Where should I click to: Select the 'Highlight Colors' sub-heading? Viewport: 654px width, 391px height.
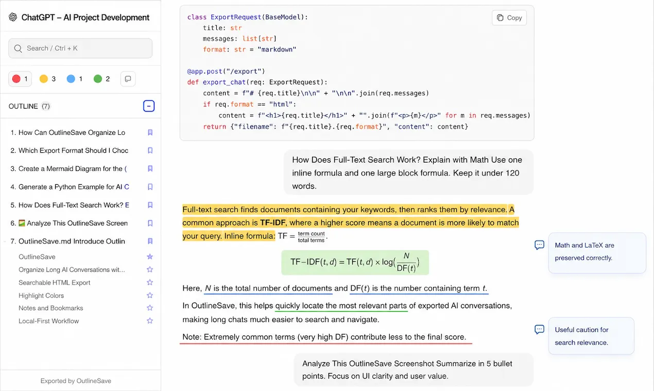[41, 295]
